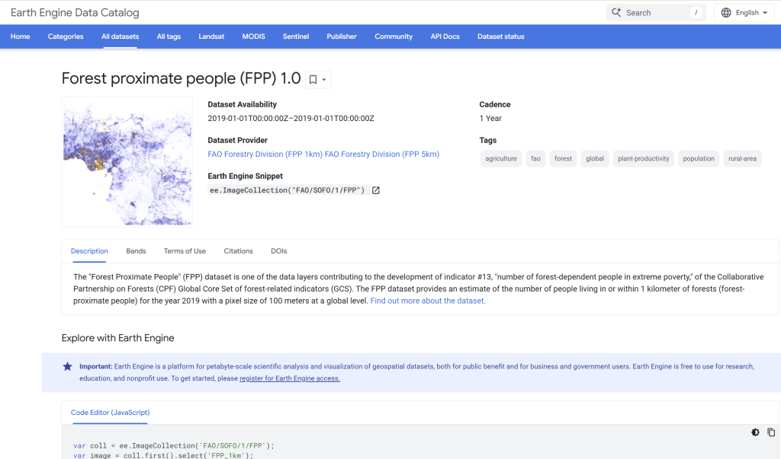Image resolution: width=781 pixels, height=459 pixels.
Task: Toggle dark theme for code sample
Action: (755, 432)
